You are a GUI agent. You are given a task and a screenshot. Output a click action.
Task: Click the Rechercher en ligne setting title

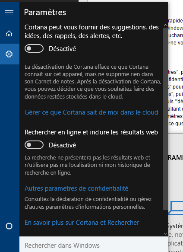click(91, 132)
